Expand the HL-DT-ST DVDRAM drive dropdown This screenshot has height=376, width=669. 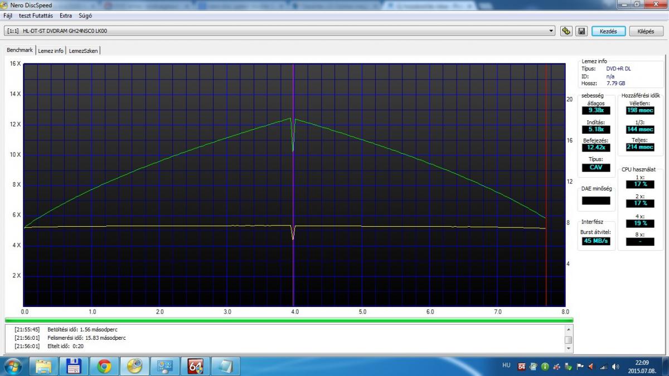click(x=551, y=31)
